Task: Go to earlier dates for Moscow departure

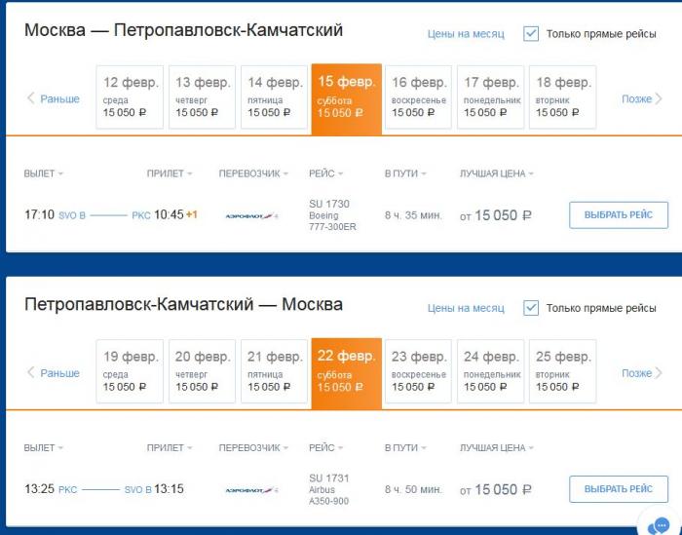Action: pyautogui.click(x=53, y=98)
